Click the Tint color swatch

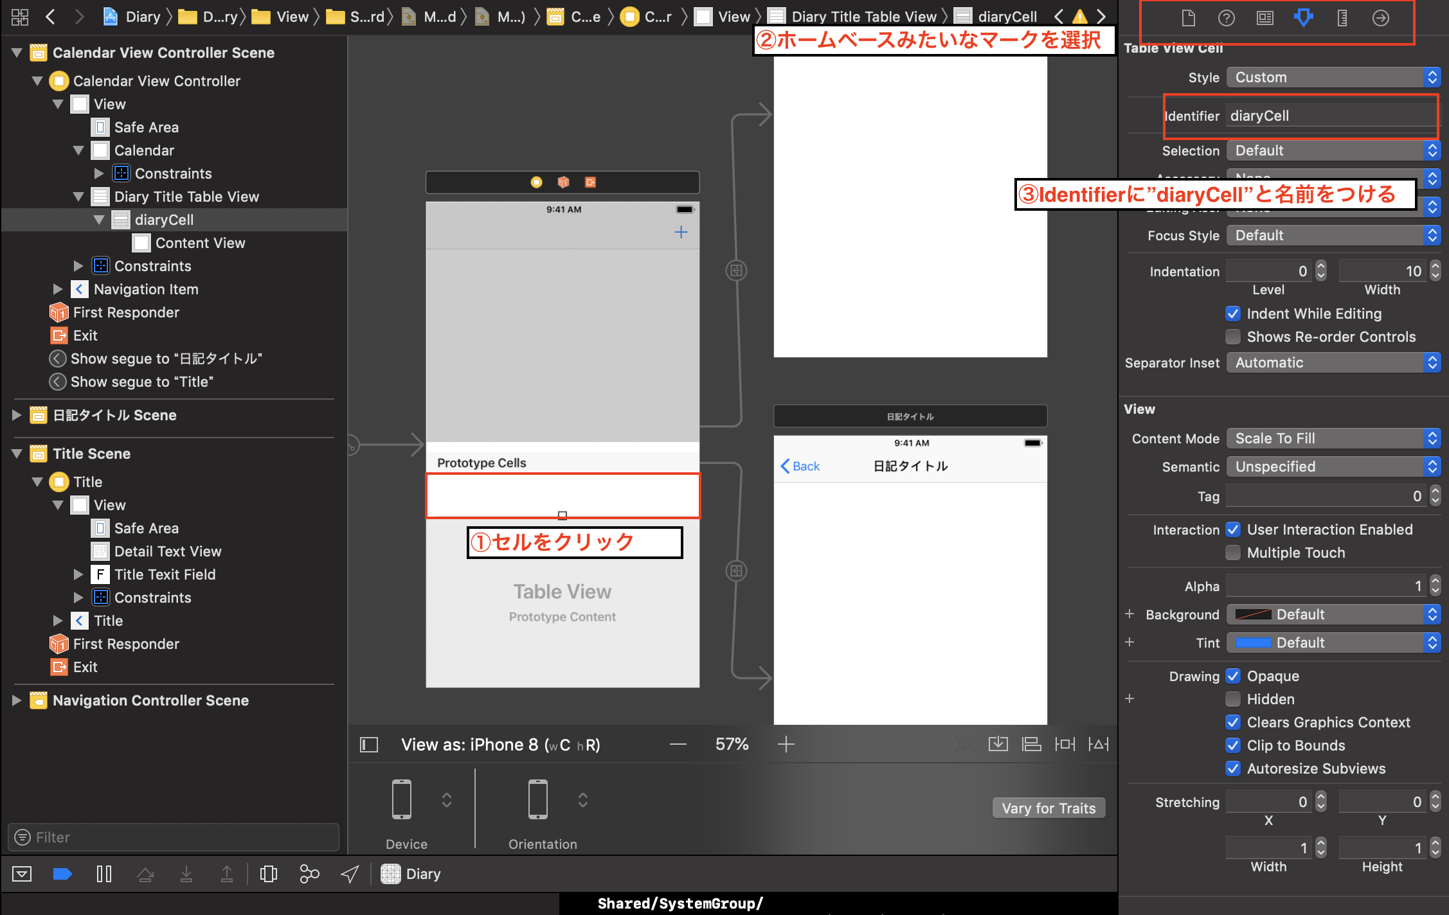pos(1253,643)
